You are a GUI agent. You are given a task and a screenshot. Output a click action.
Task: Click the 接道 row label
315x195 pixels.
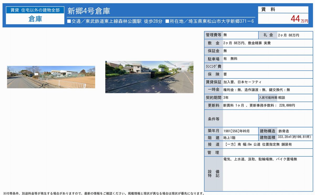pyautogui.click(x=213, y=145)
